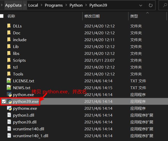This screenshot has height=141, width=168.
Task: Select the vcruntime140.dll file name
Action: click(28, 129)
